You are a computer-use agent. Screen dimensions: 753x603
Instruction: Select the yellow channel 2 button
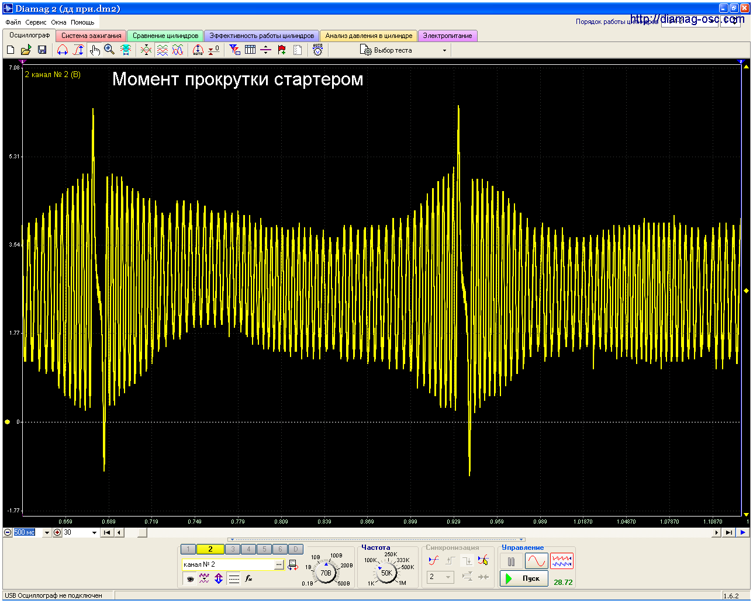[x=210, y=549]
